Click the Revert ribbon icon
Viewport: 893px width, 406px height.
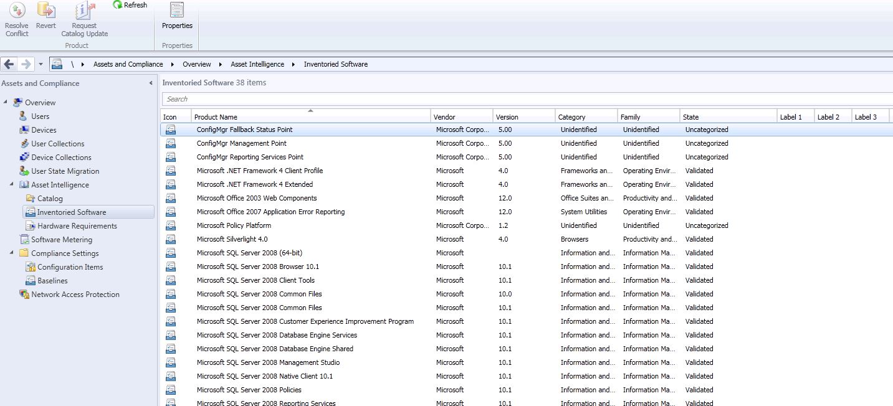(x=46, y=10)
